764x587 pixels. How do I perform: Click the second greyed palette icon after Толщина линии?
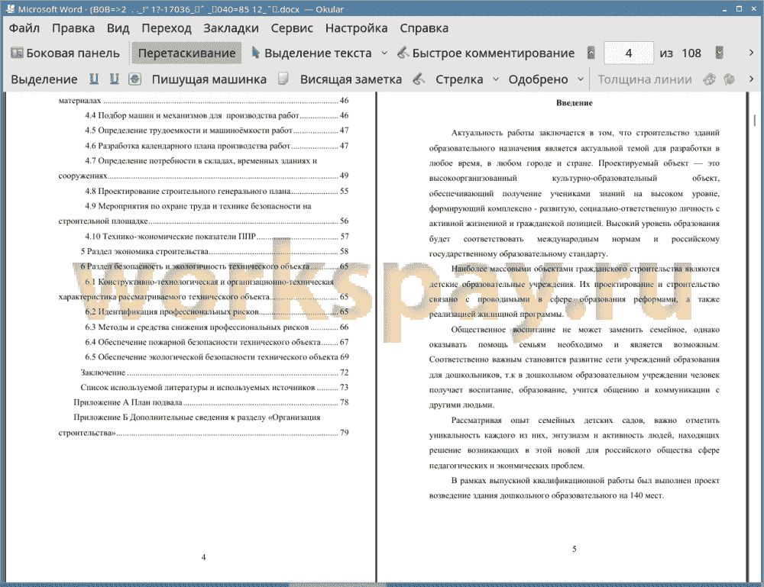click(x=729, y=79)
